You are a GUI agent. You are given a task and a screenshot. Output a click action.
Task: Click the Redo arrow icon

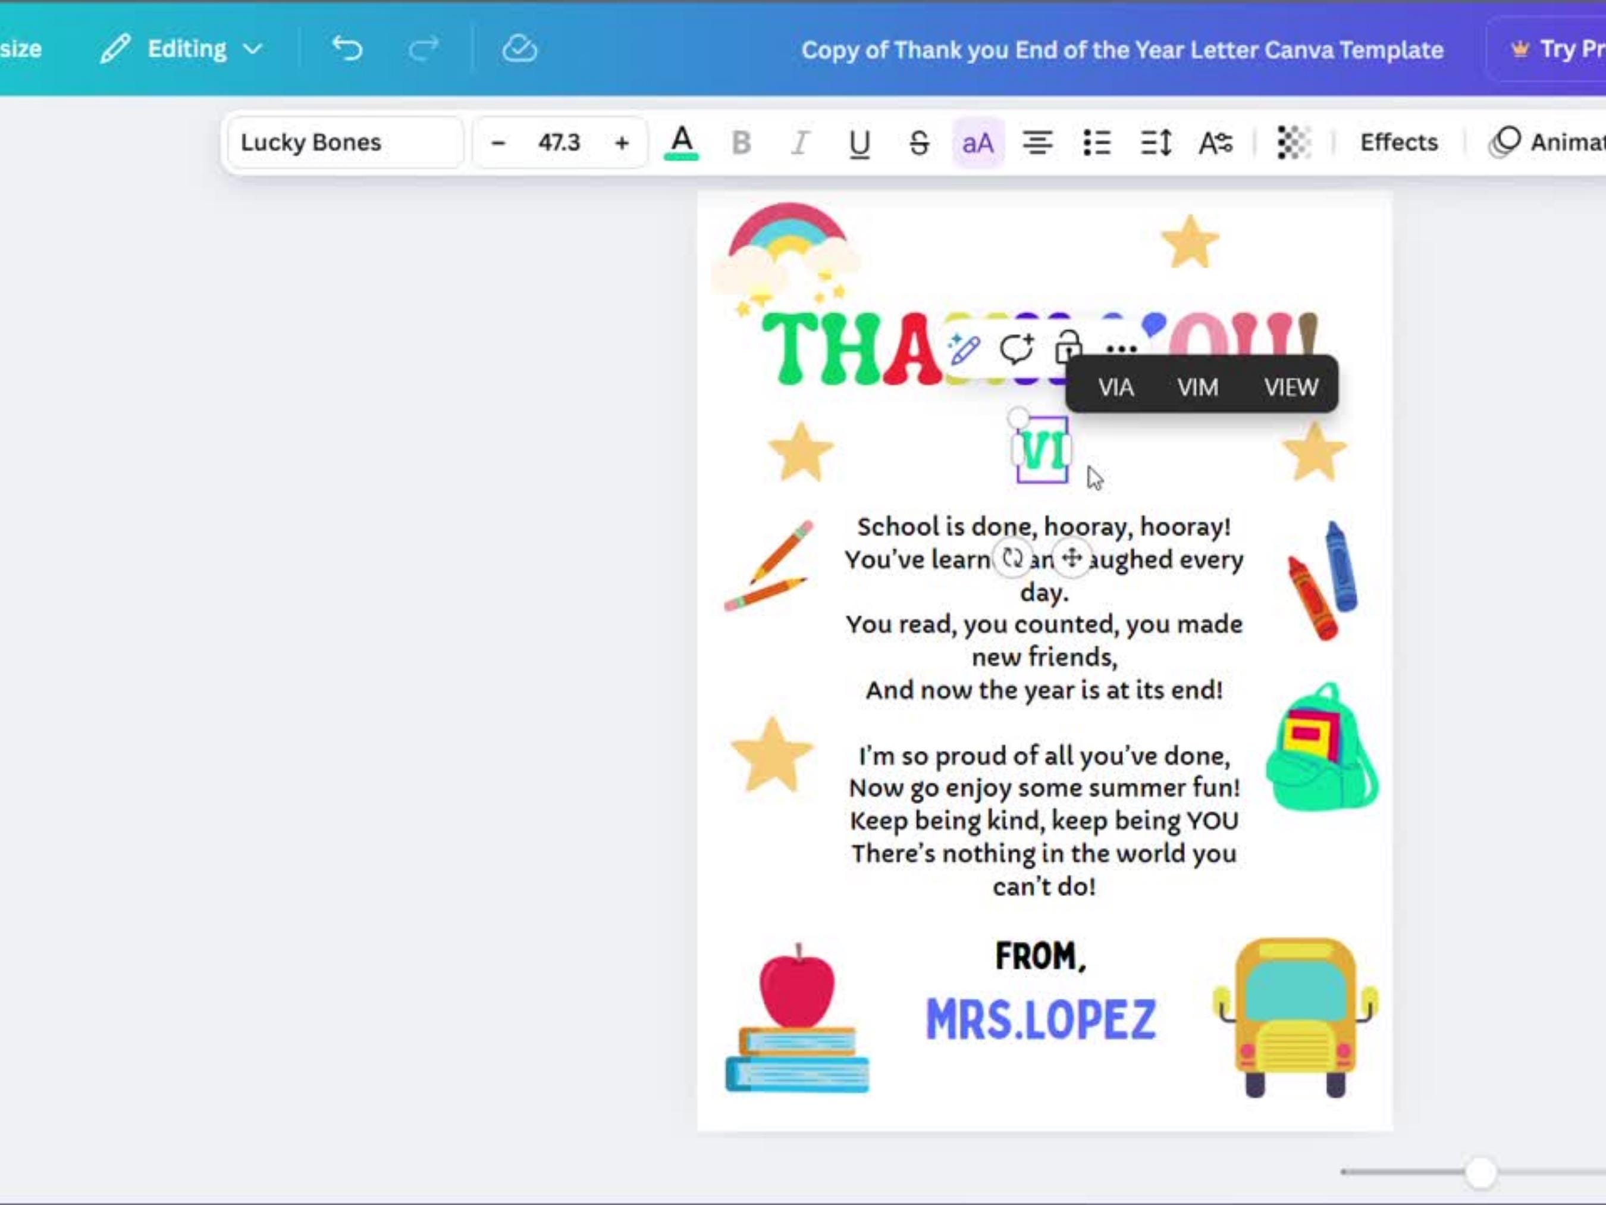[424, 49]
